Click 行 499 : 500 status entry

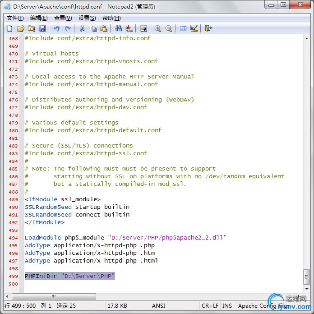[20, 306]
